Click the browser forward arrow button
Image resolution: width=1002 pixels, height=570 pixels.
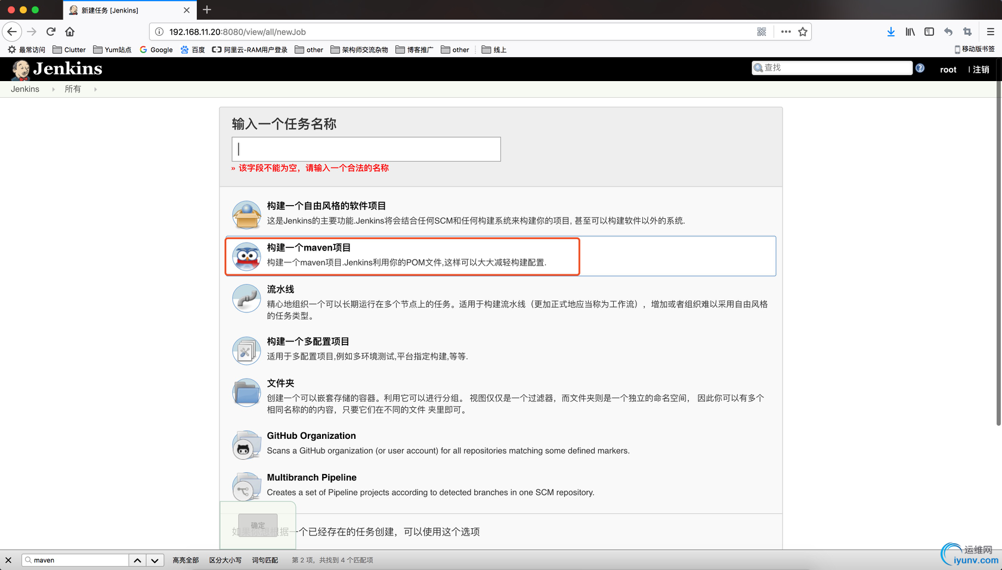pos(32,32)
